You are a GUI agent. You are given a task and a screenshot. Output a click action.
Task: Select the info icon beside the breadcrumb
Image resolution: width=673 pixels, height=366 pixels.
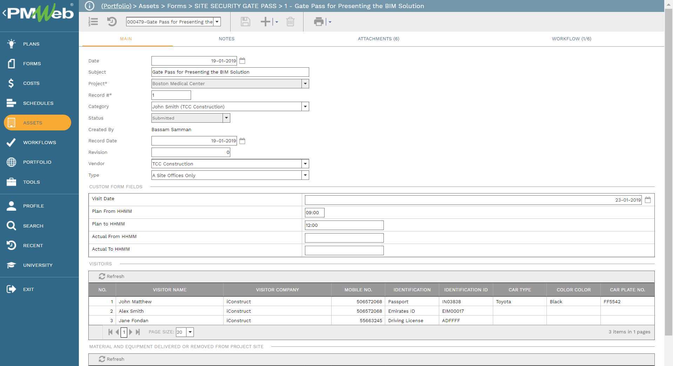[x=89, y=6]
